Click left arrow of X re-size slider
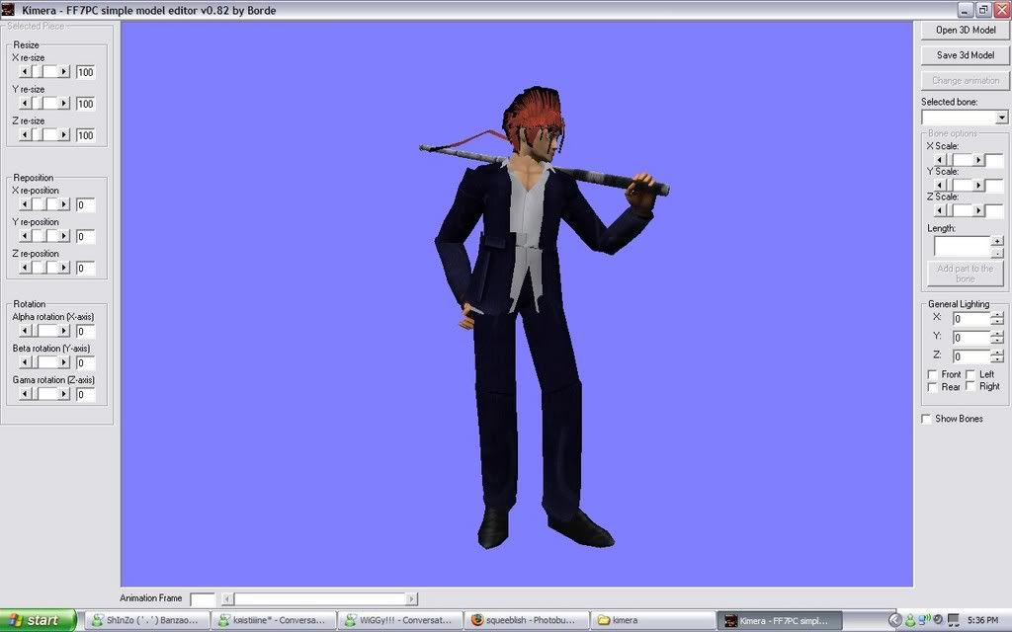 tap(25, 71)
